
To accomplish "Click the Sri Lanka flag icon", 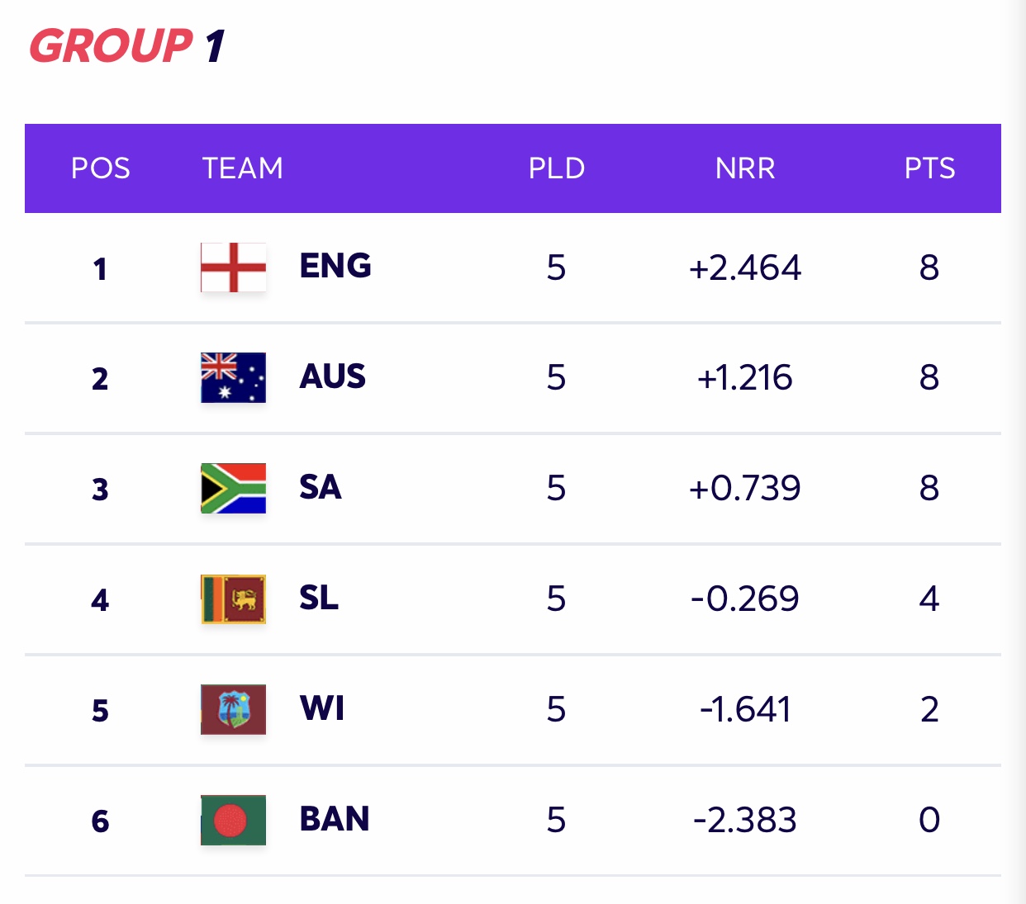I will point(233,599).
